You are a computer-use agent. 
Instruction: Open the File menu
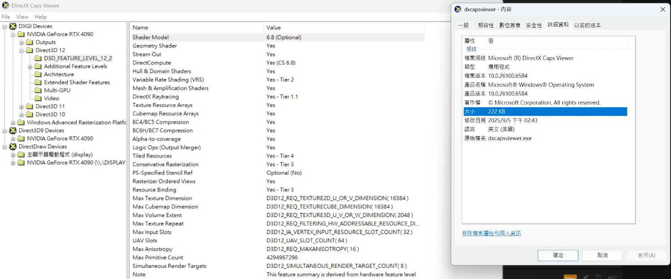(x=6, y=17)
